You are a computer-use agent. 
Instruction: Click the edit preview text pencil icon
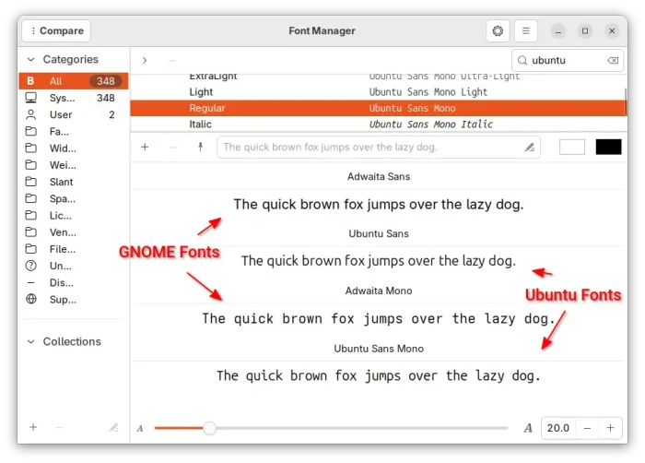click(x=530, y=147)
